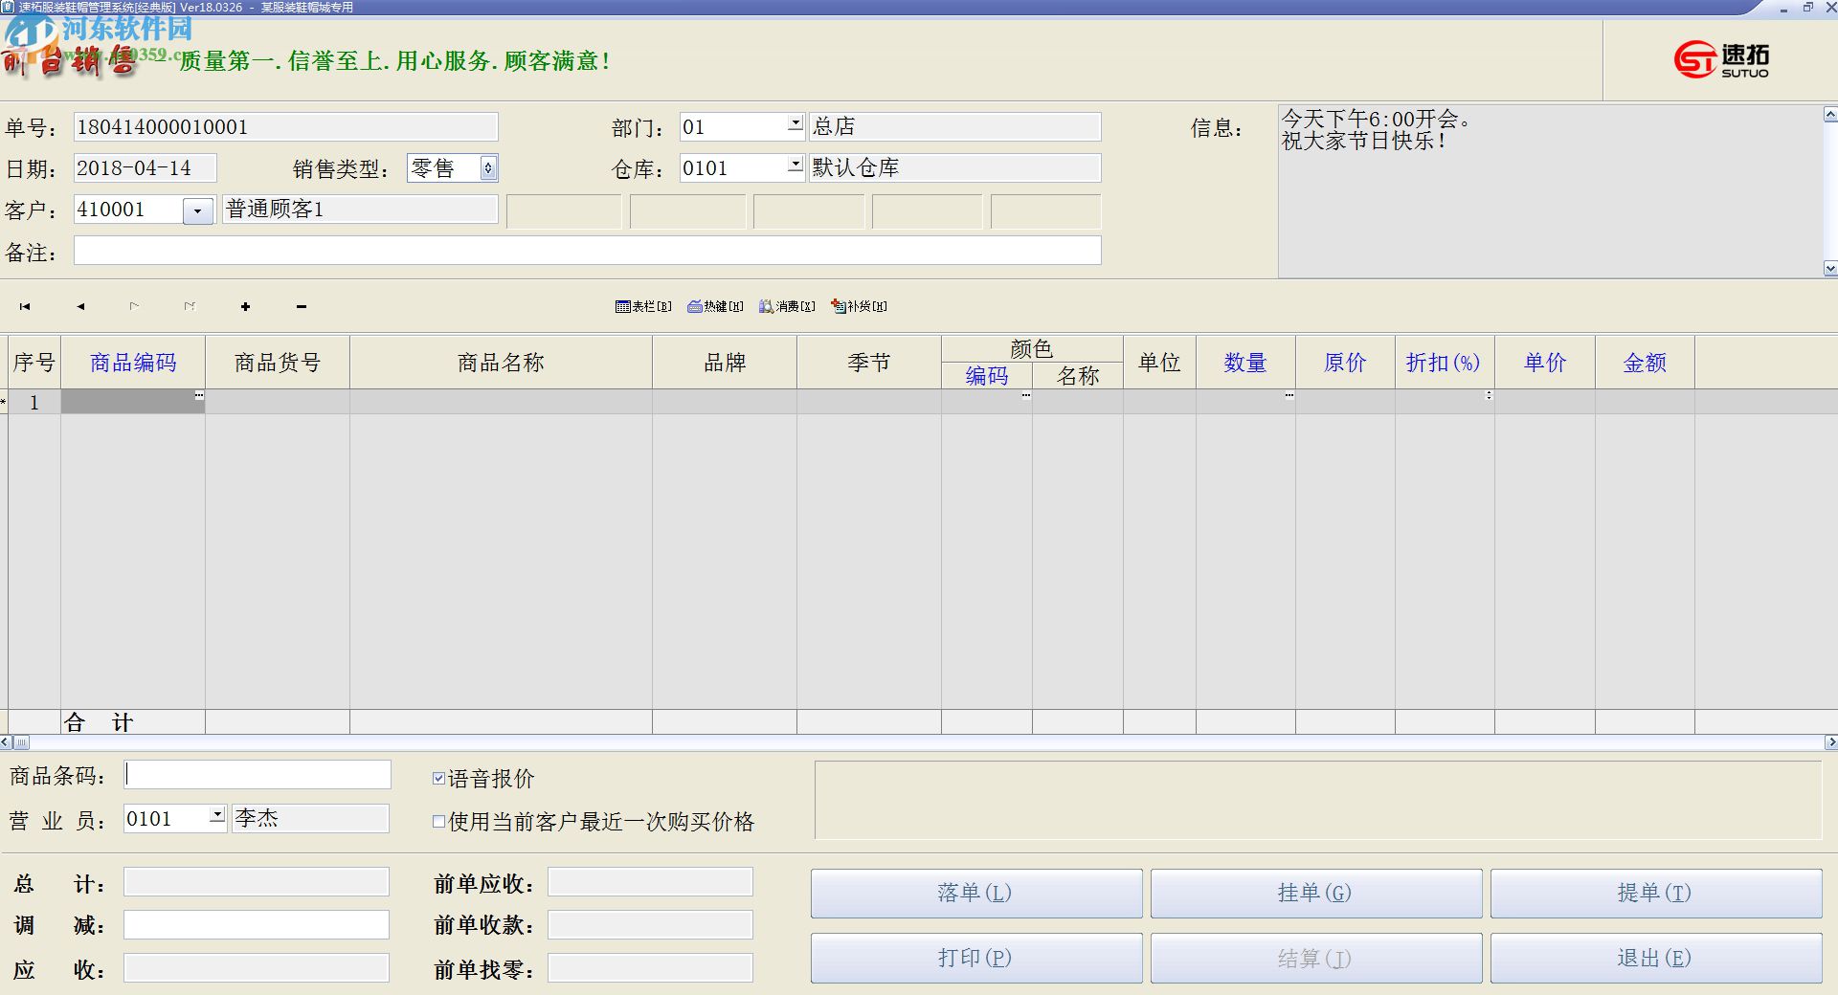Open the 销售类型 dropdown
1838x995 pixels.
pyautogui.click(x=488, y=168)
